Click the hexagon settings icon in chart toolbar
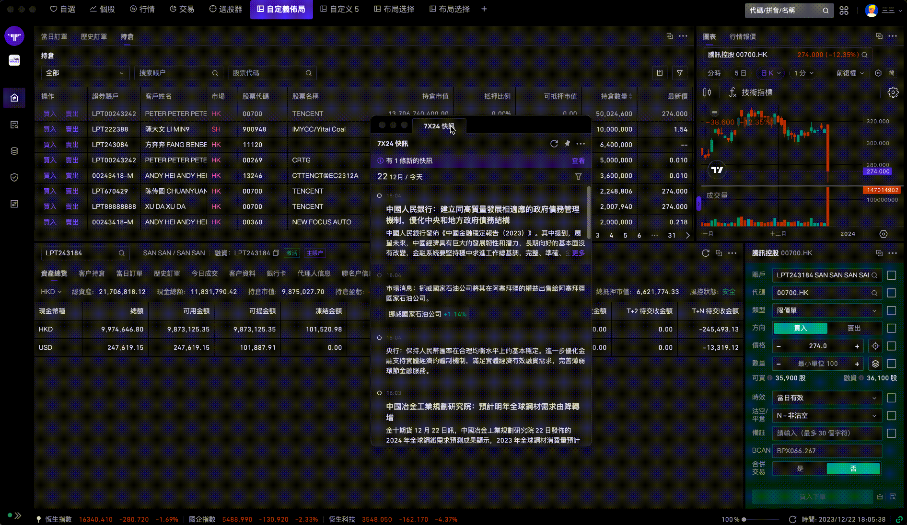The image size is (907, 525). [878, 73]
